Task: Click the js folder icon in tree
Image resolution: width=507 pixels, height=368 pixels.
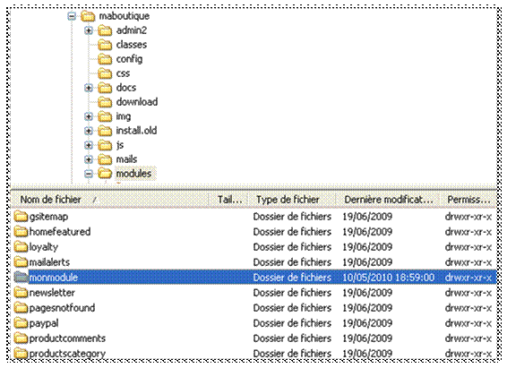Action: point(105,145)
